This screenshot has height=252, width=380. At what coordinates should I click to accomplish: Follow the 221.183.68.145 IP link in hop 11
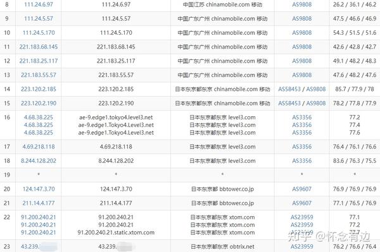point(39,47)
